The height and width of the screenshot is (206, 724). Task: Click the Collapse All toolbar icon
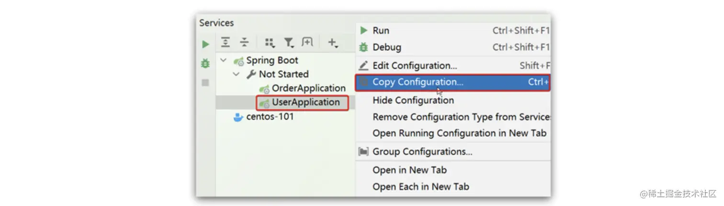coord(244,43)
